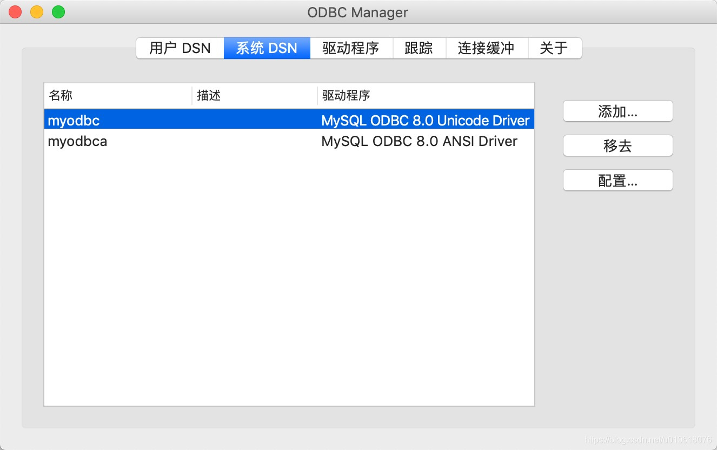Show the 关于 tab
The height and width of the screenshot is (450, 717).
(x=554, y=48)
